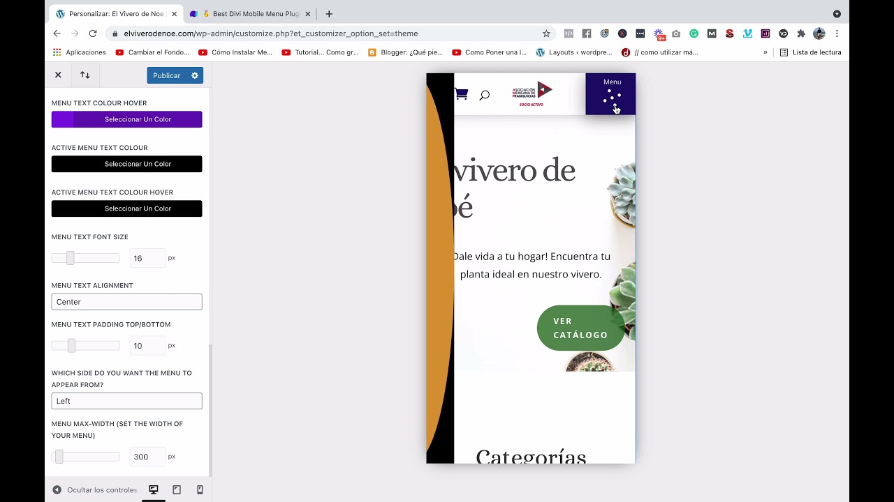Screen dimensions: 894x502
Task: Reload the page
Action: (x=92, y=33)
